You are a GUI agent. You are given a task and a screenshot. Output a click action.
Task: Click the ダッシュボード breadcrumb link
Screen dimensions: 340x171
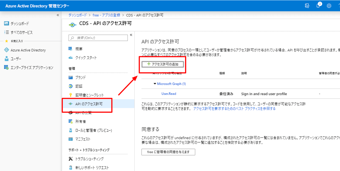pyautogui.click(x=78, y=15)
